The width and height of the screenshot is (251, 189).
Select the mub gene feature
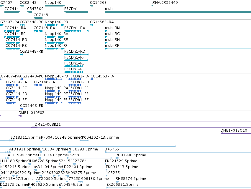pos(178,12)
